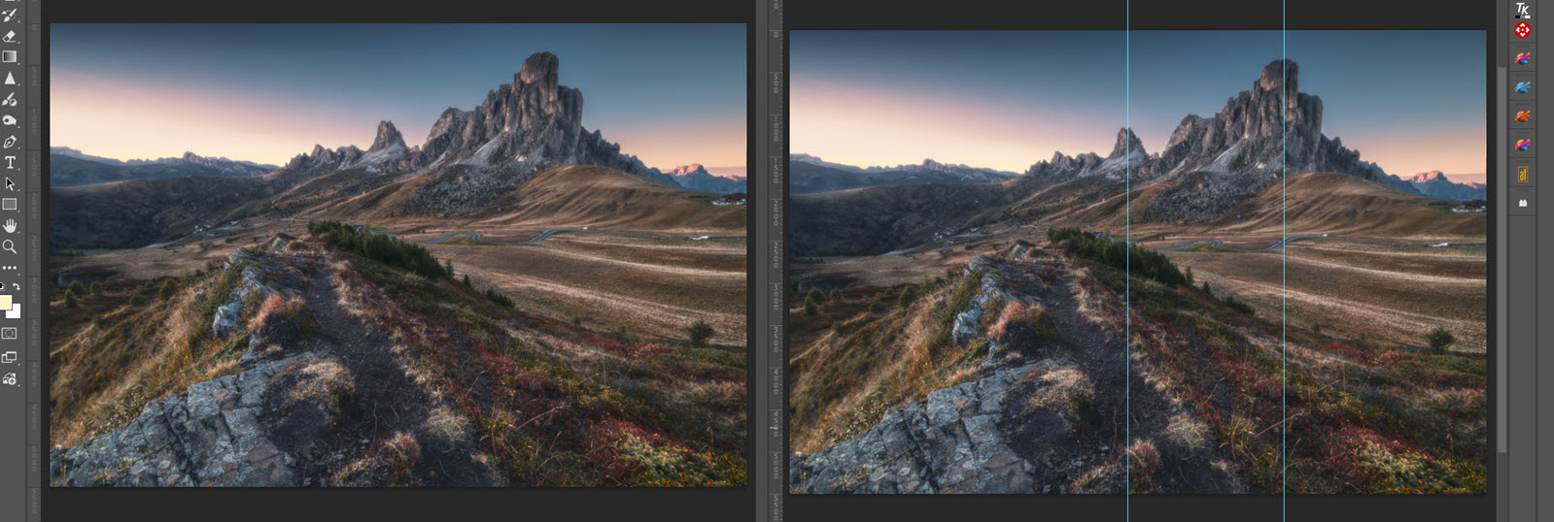
Task: Open the TK panel icon
Action: pyautogui.click(x=1523, y=9)
